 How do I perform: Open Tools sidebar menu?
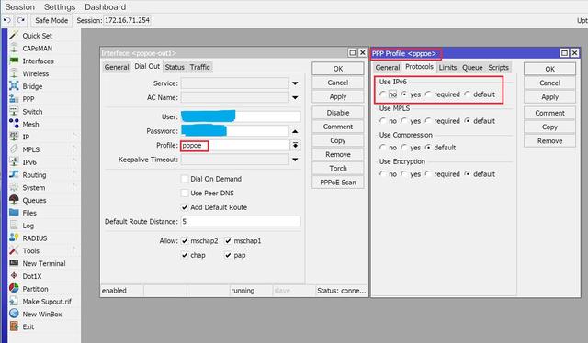30,251
